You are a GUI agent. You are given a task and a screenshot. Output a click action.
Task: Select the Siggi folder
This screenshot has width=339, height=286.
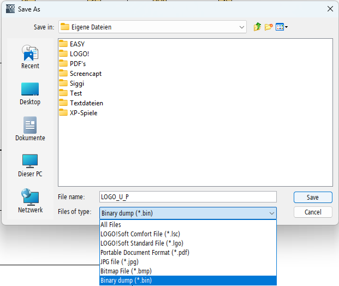(x=72, y=83)
